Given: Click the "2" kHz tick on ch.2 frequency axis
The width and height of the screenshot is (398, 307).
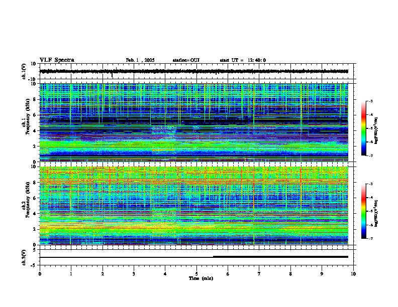Looking at the screenshot, I should pyautogui.click(x=35, y=229).
